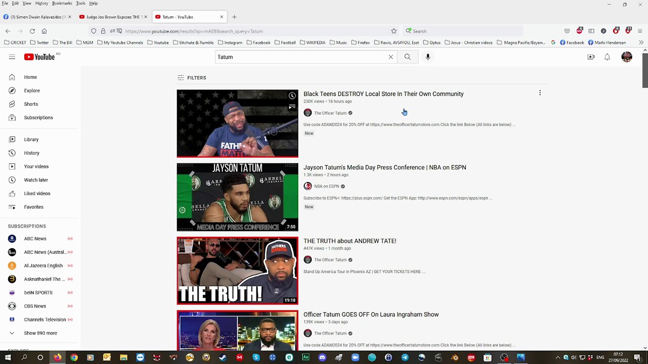
Task: Go to browser home page icon
Action: pos(44,31)
